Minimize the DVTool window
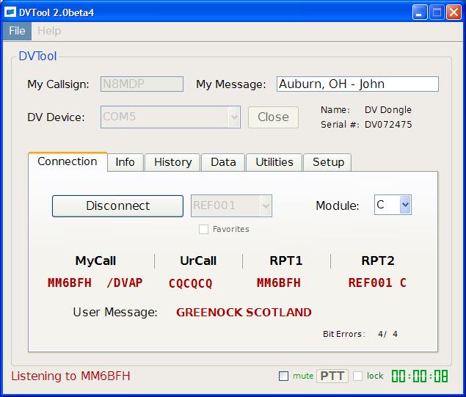This screenshot has width=466, height=397. click(419, 12)
